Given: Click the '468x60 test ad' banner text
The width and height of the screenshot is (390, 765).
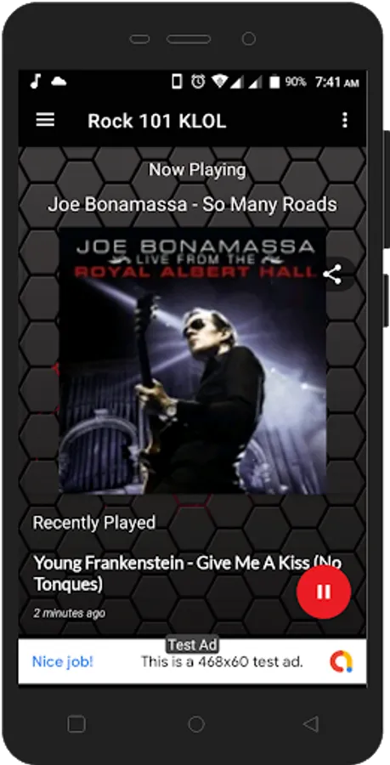Looking at the screenshot, I should click(x=222, y=661).
